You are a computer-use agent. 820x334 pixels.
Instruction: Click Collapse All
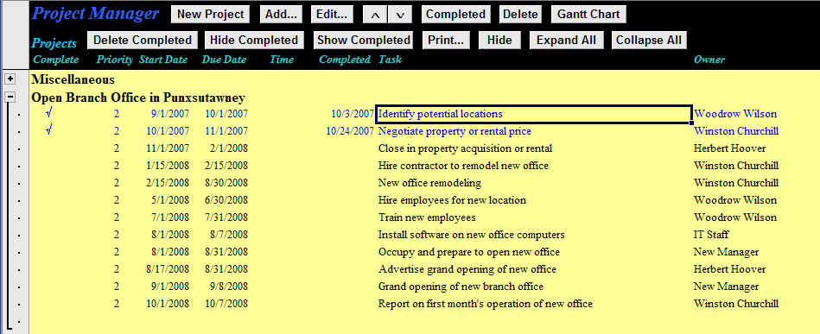tap(648, 41)
